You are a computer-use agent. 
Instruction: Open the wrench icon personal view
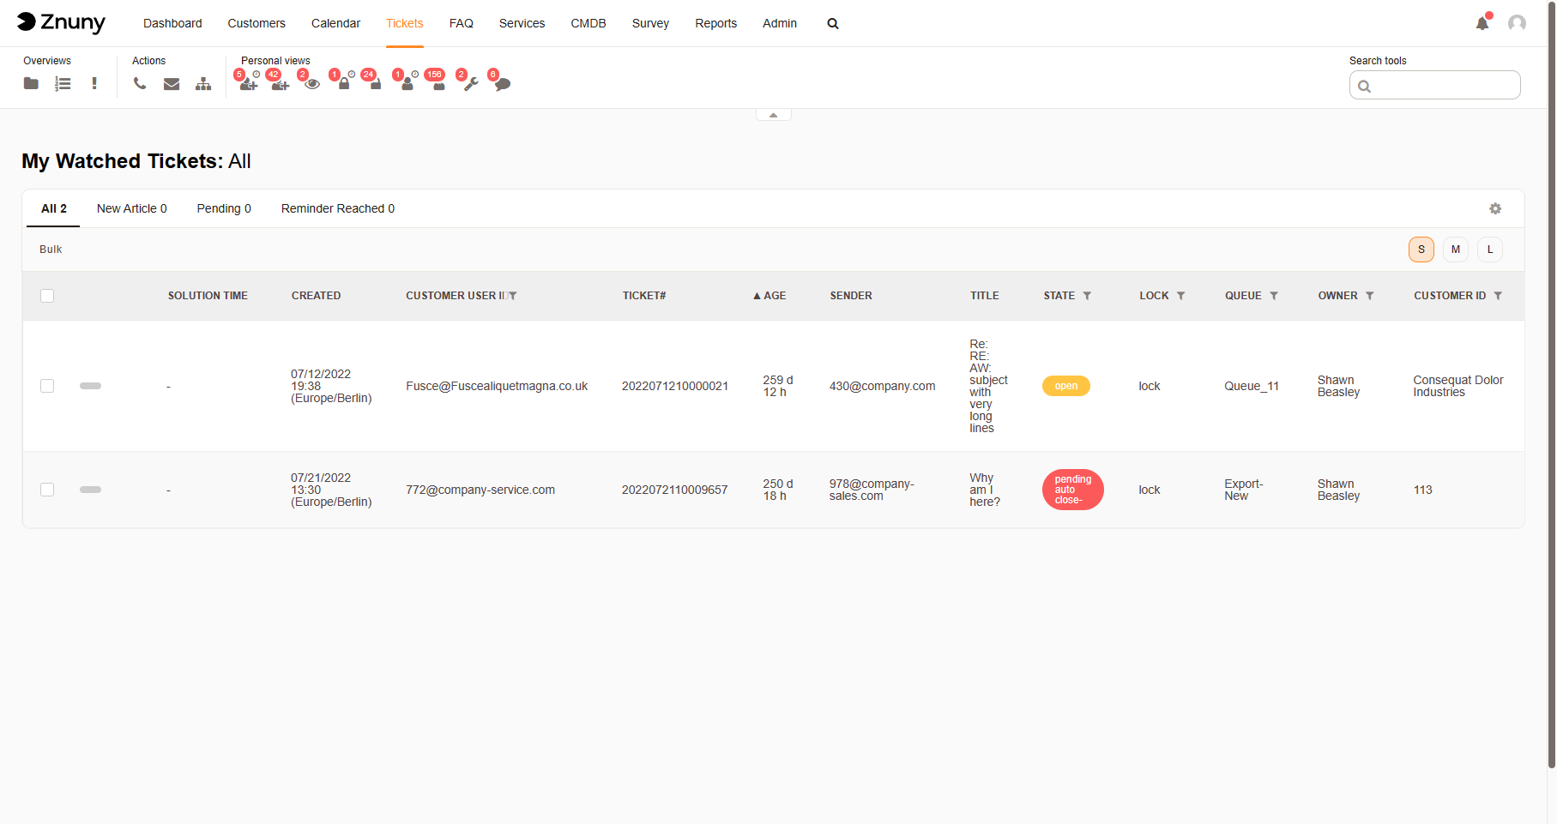click(471, 84)
